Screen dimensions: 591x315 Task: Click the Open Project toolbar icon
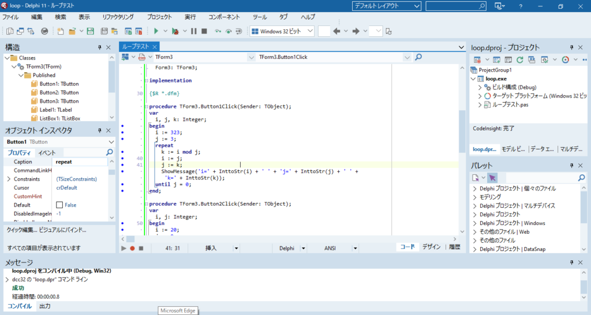point(114,31)
